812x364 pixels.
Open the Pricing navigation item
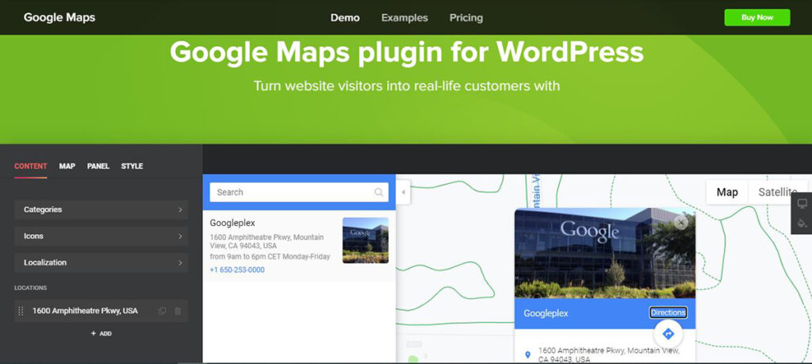466,17
